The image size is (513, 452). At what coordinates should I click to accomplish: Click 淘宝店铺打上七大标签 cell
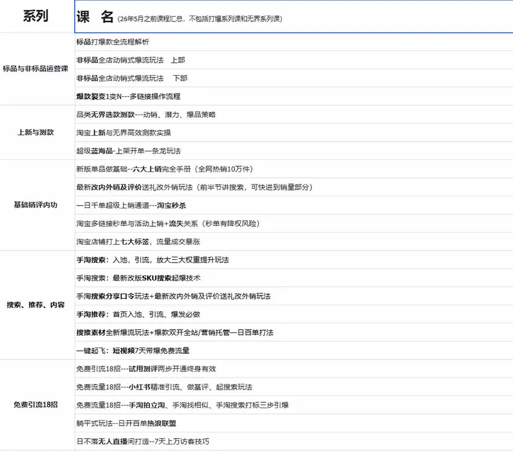point(294,241)
